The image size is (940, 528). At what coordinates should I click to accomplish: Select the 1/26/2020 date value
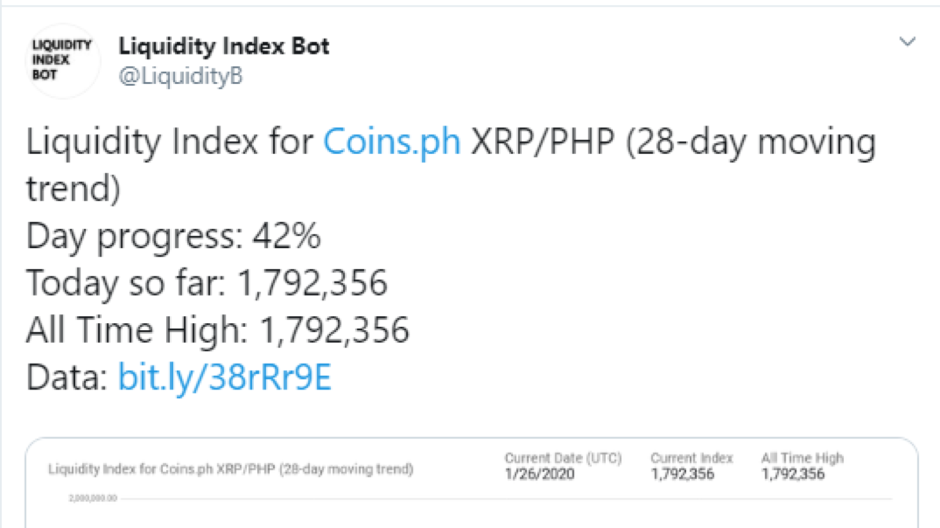[x=540, y=474]
